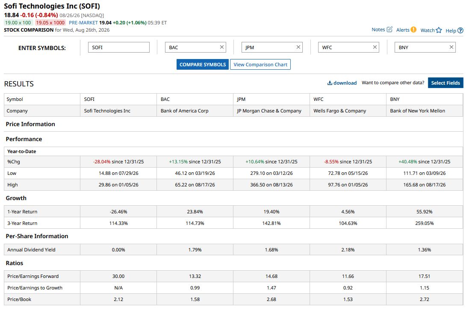Screen dimensions: 466x310
Task: Clear the WFC symbol field X
Action: tap(375, 47)
